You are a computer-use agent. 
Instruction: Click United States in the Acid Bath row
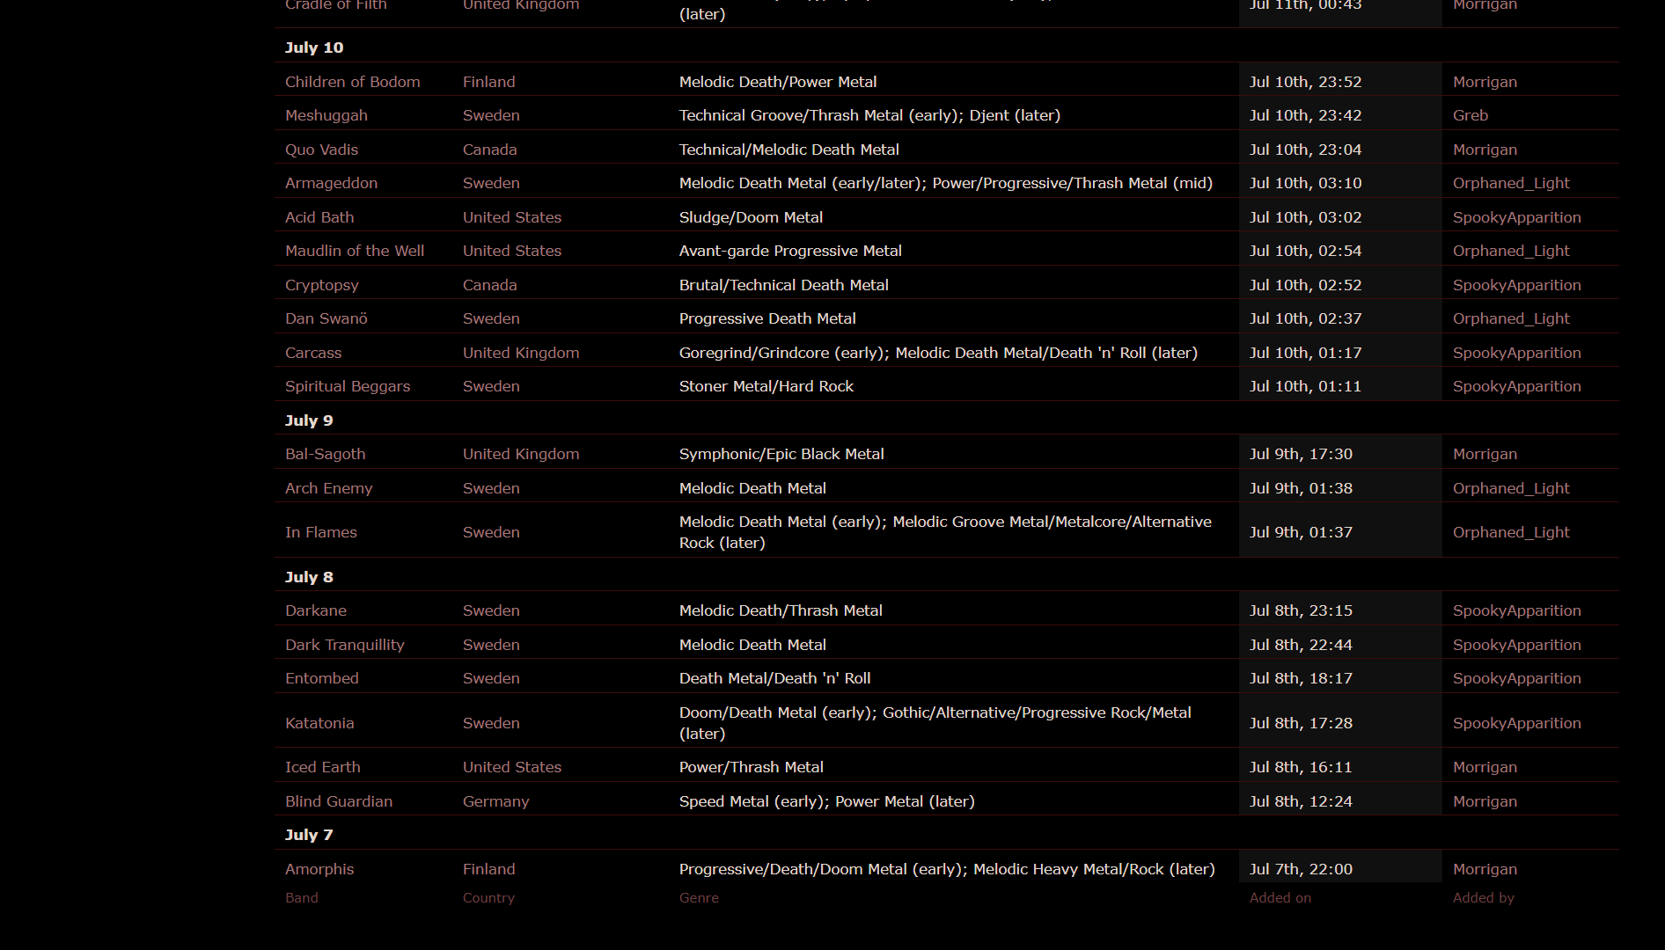click(x=512, y=217)
